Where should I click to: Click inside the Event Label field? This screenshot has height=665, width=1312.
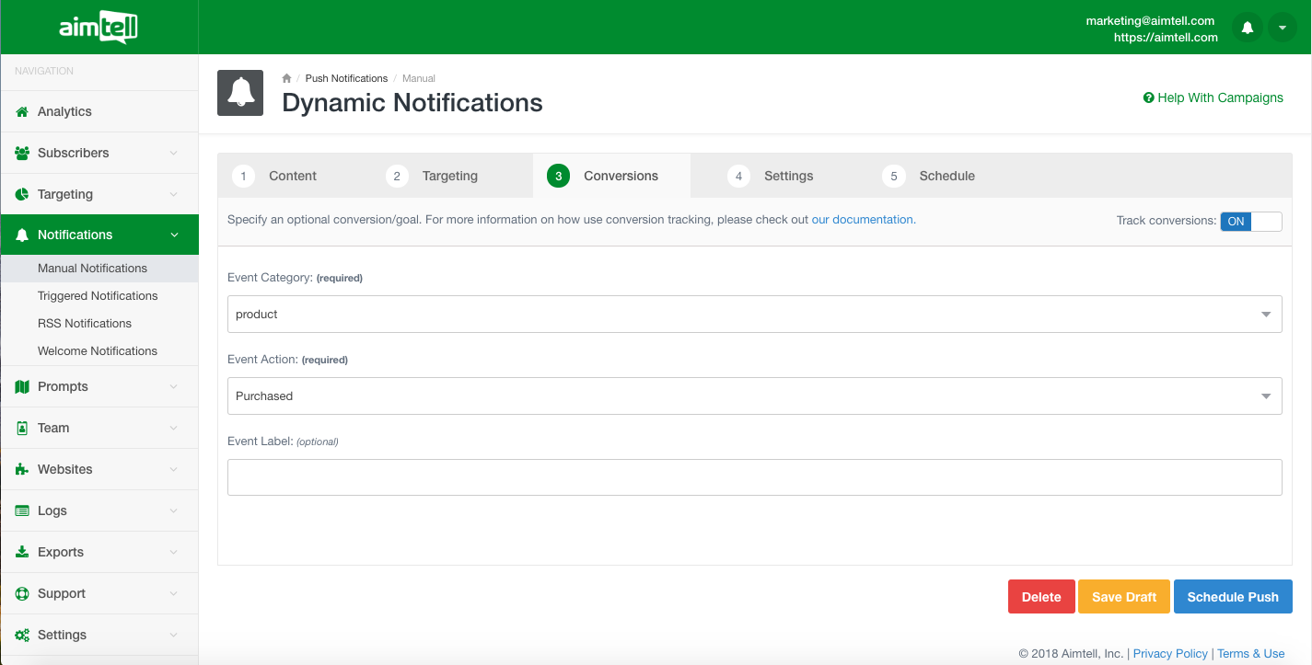pyautogui.click(x=754, y=476)
